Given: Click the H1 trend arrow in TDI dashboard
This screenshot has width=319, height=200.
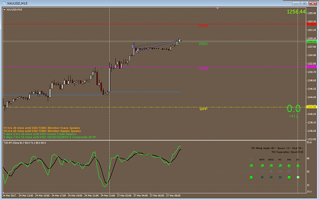Looking at the screenshot, I should click(280, 166).
